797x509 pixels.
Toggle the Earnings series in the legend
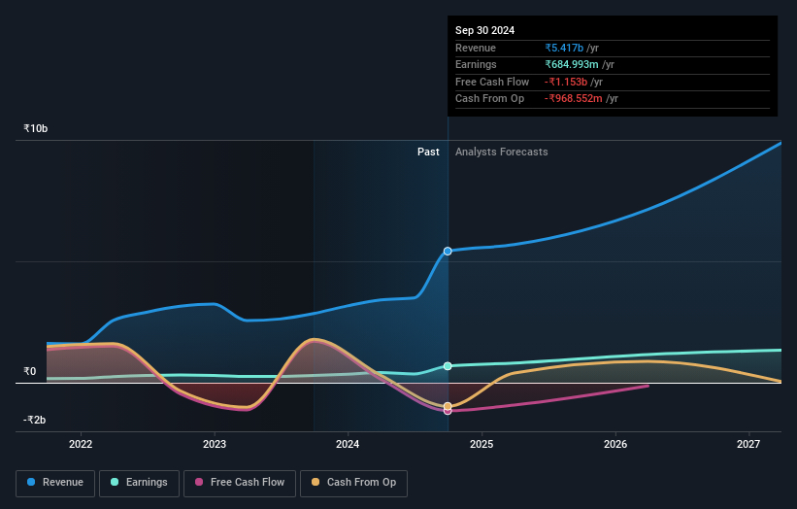coord(139,483)
